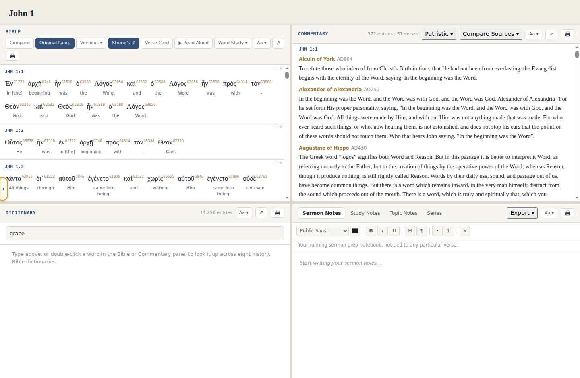Select the Sermon Notes tab
The width and height of the screenshot is (580, 378).
coord(321,213)
